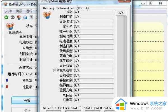The image size is (168, 112).
Task: Click the battery icon in Battery Information dialog
Action: pyautogui.click(x=47, y=15)
